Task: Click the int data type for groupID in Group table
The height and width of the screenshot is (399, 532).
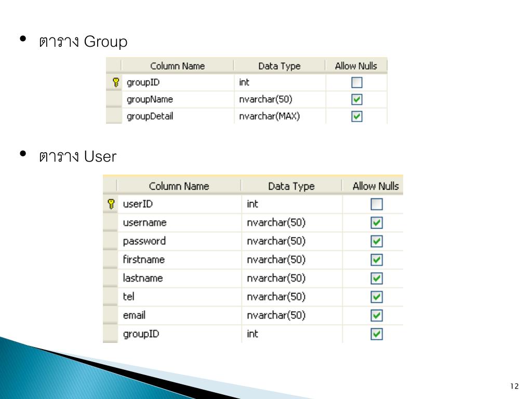Action: tap(280, 83)
